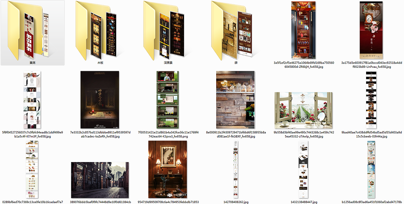Select the 7f30531421e21d861b green panels thumbnail
This screenshot has height=204, width=404.
pyautogui.click(x=168, y=100)
